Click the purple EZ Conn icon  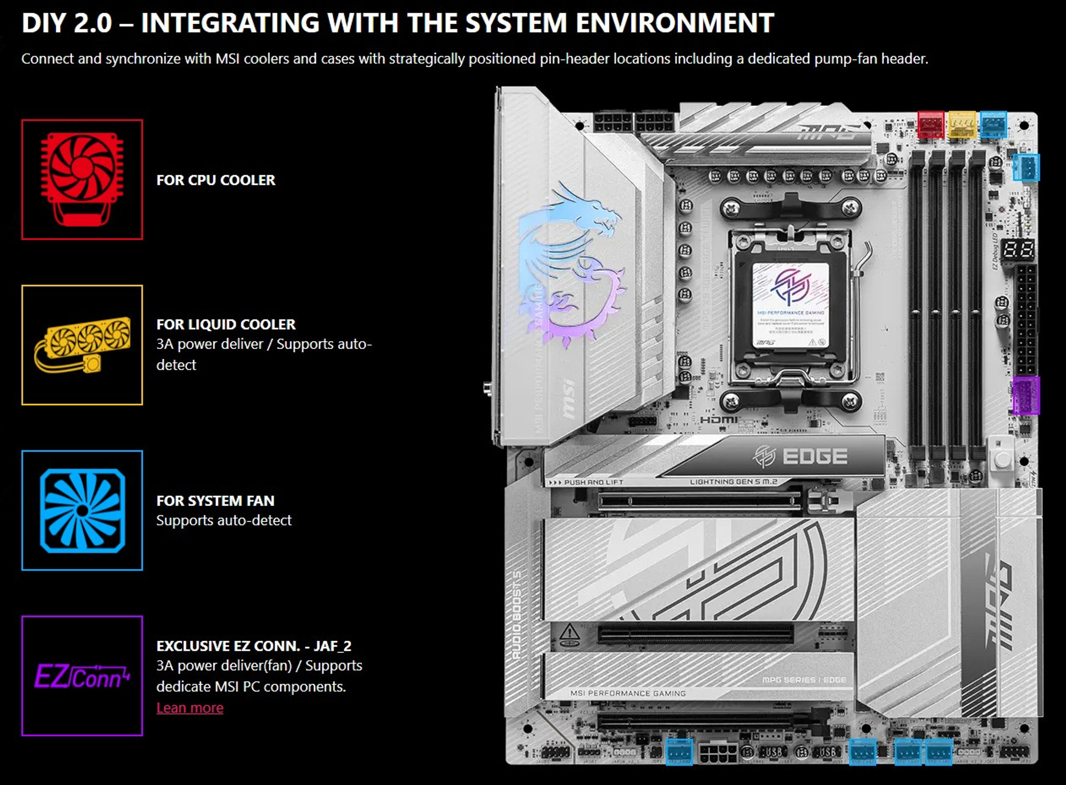(x=82, y=676)
